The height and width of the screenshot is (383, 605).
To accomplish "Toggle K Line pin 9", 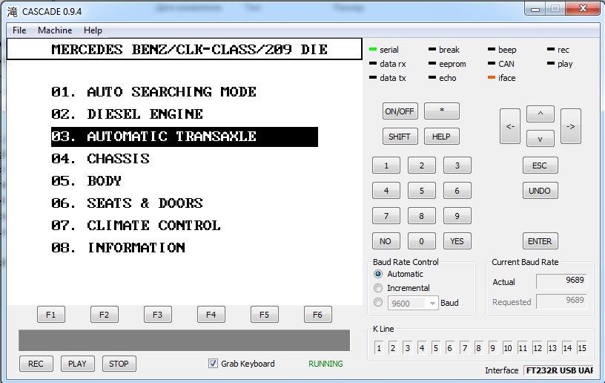I will point(492,348).
